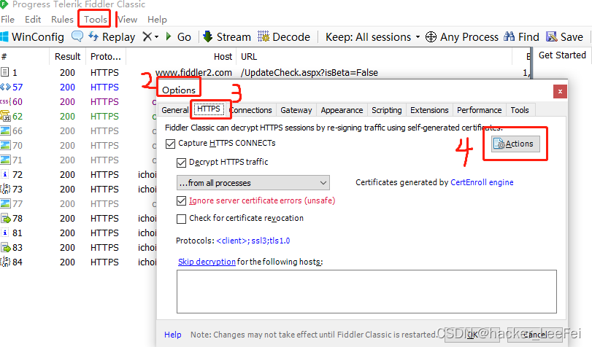Select session 62 JS script icon
Screen dimensions: 592x347
(5, 116)
